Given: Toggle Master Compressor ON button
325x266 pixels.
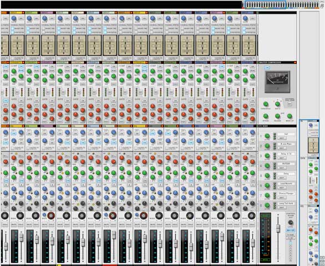Looking at the screenshot, I should (x=267, y=68).
